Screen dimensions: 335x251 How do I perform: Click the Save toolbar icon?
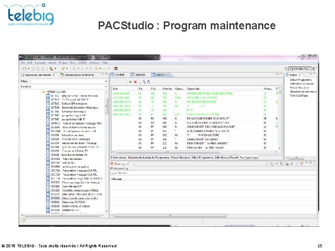tap(33, 69)
